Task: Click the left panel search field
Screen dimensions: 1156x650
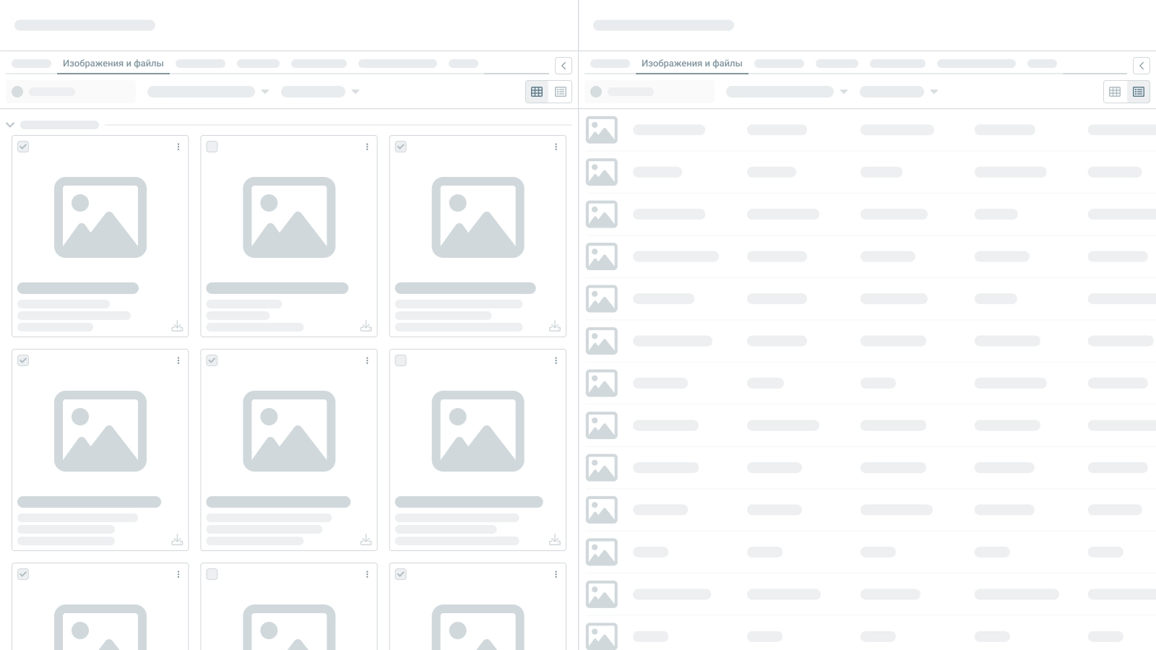Action: point(71,92)
